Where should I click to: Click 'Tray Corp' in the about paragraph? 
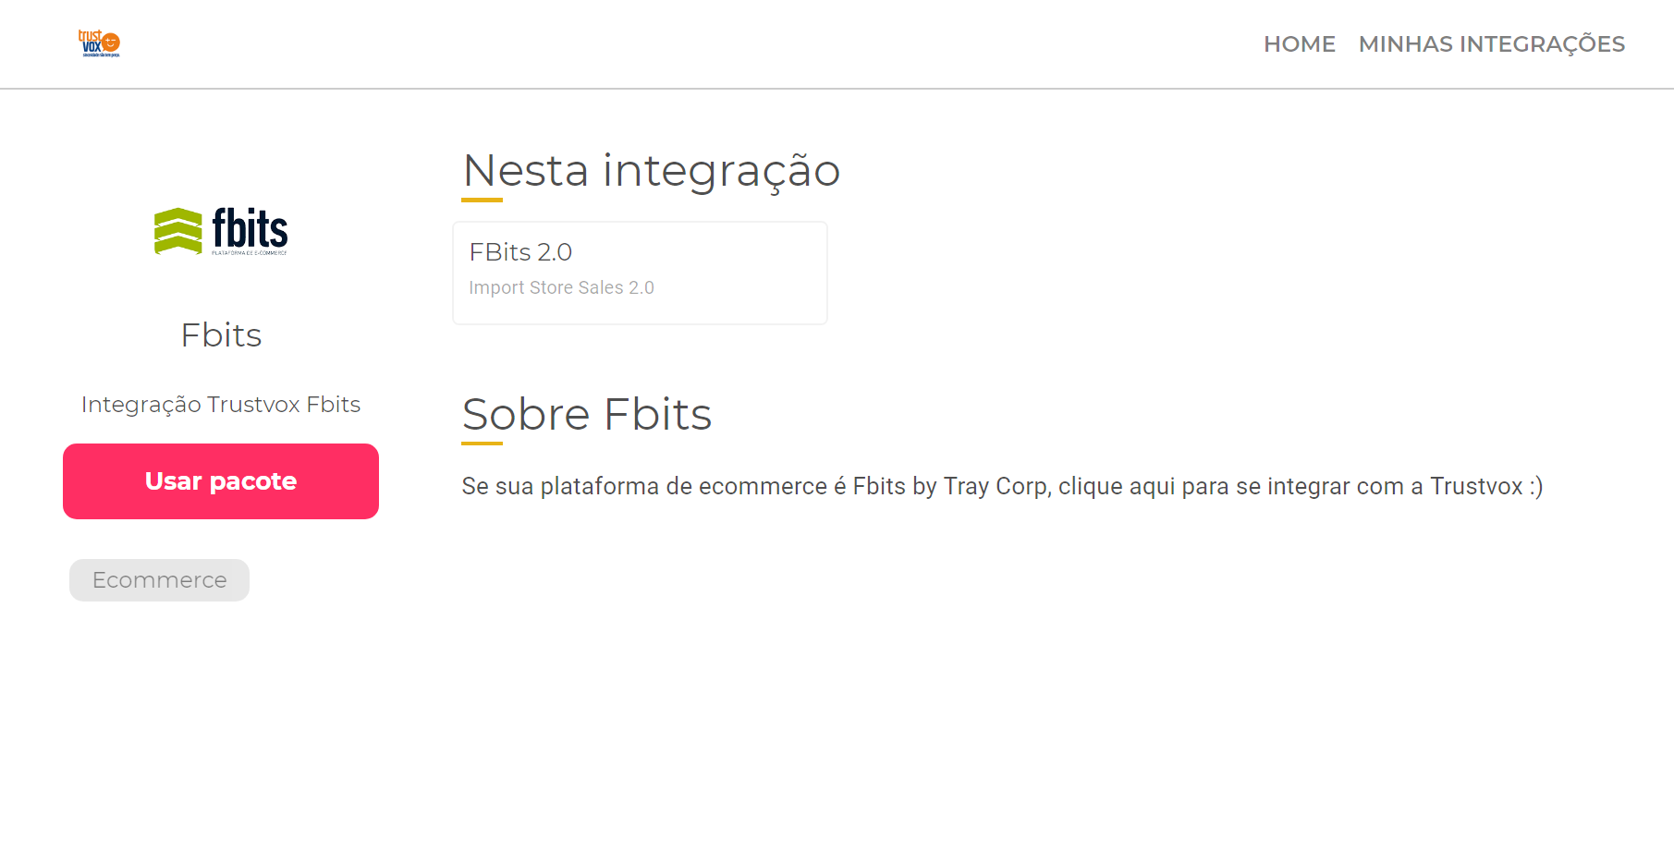pos(995,486)
